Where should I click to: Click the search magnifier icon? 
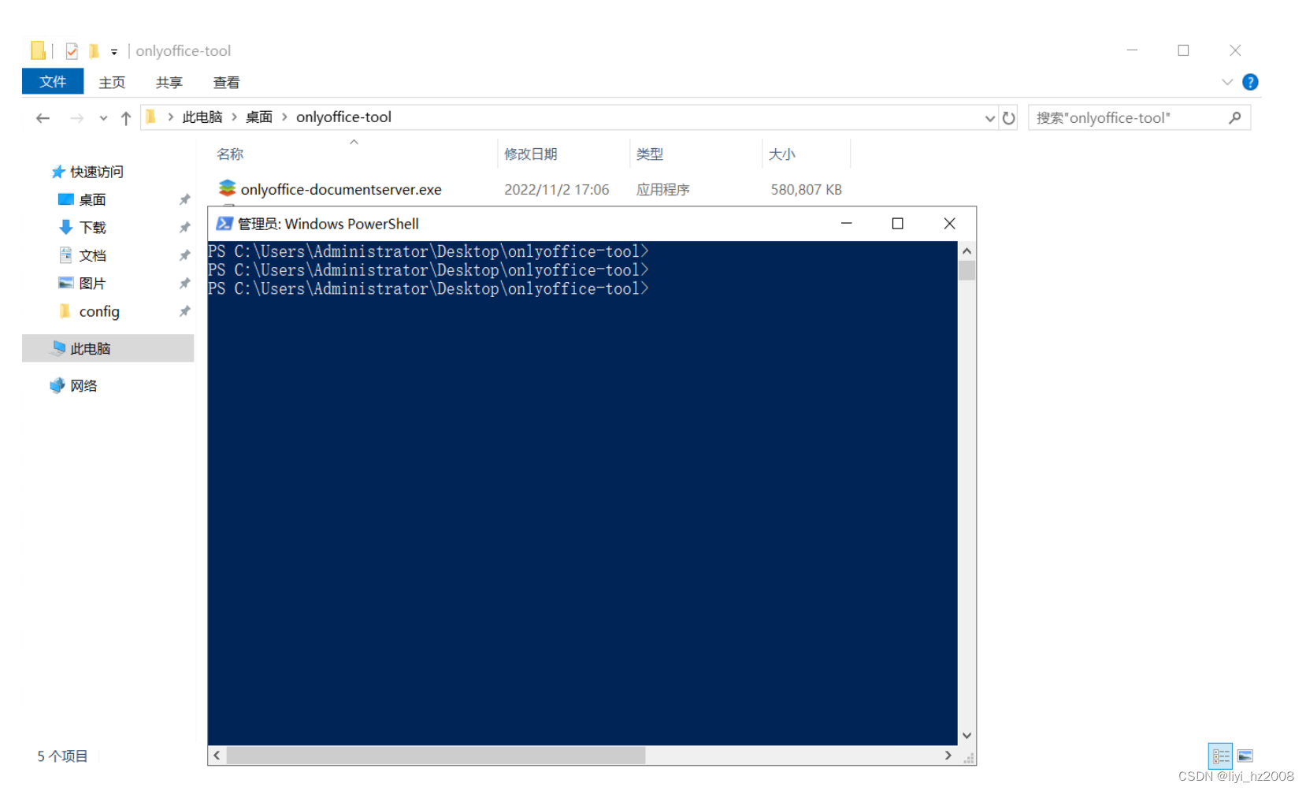point(1235,117)
